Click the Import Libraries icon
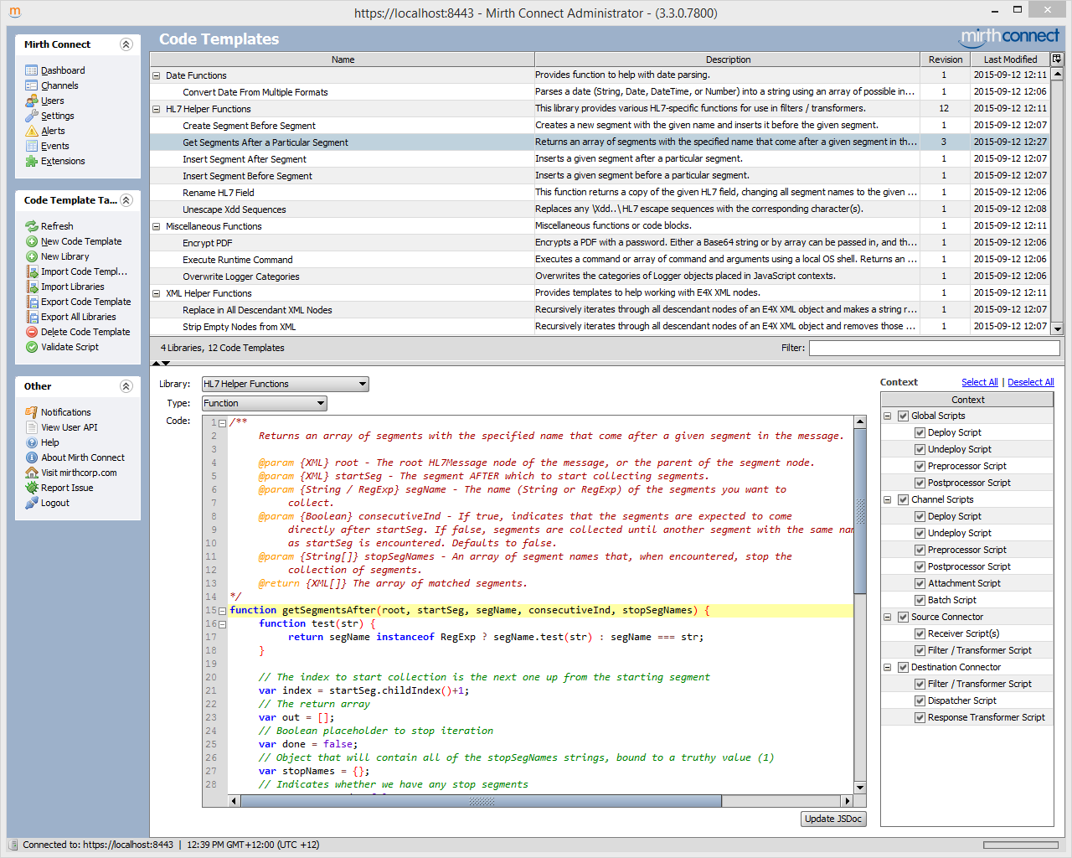 point(32,287)
